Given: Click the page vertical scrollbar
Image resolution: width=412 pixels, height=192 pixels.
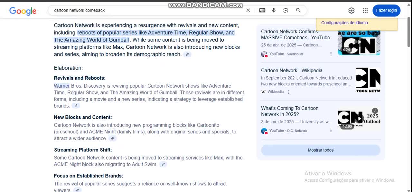Looking at the screenshot, I should (x=409, y=32).
